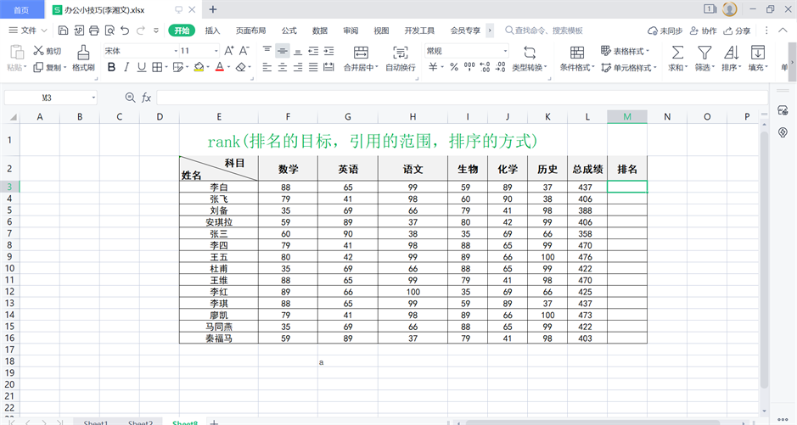
Task: Click the red font color swatch icon
Action: click(219, 67)
